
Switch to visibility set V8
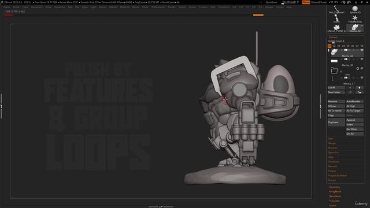pos(362,46)
